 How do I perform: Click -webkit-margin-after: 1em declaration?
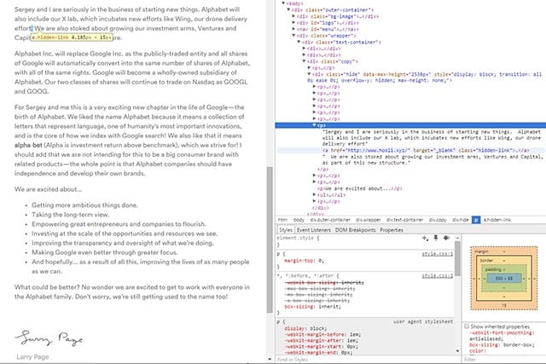[321, 340]
